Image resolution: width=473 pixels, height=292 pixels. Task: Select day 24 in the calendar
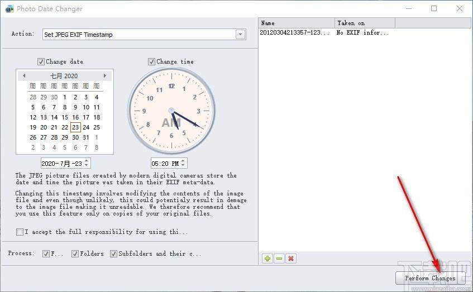(x=86, y=127)
